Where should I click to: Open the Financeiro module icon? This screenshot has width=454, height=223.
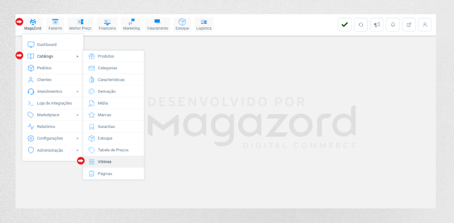tap(107, 22)
